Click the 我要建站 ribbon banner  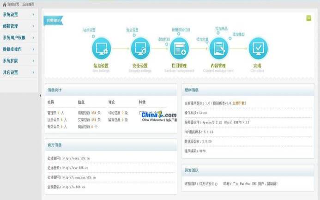(x=53, y=20)
